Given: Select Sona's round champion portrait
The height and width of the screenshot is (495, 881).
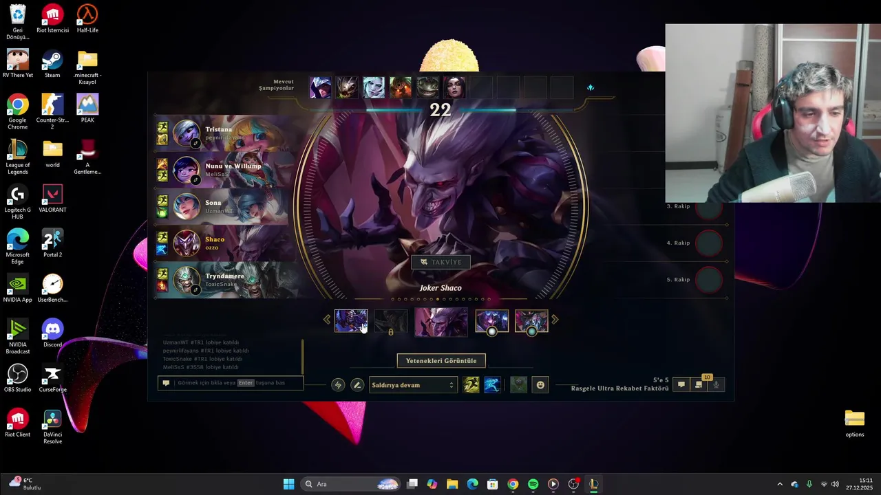Looking at the screenshot, I should pos(186,206).
